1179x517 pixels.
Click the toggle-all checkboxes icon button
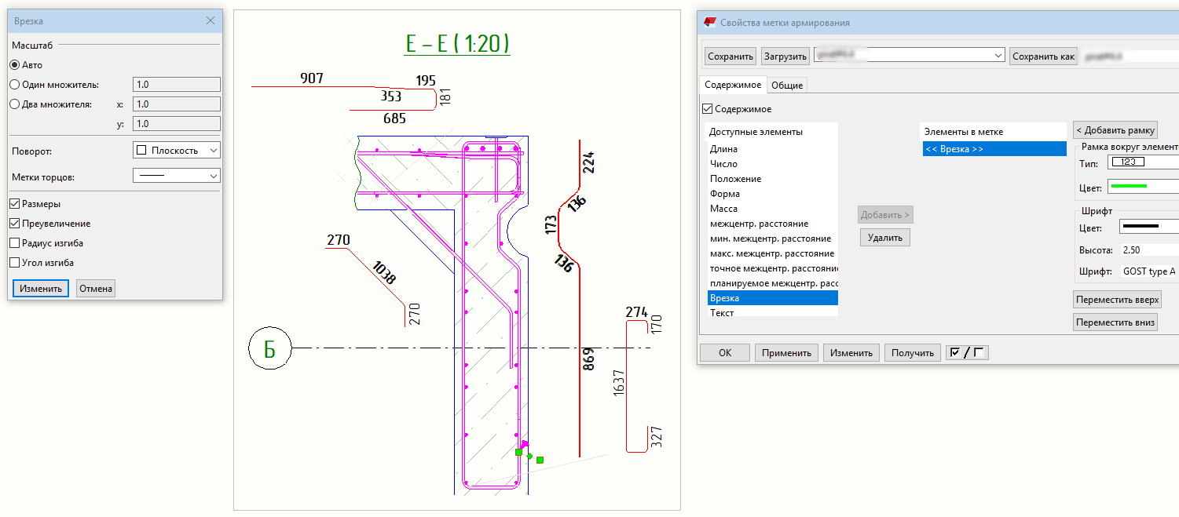967,353
